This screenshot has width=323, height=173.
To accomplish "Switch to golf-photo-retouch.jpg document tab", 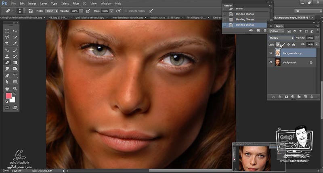I will 90,18.
